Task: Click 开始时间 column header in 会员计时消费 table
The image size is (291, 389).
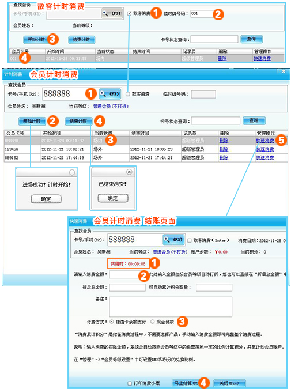Action: pyautogui.click(x=66, y=133)
